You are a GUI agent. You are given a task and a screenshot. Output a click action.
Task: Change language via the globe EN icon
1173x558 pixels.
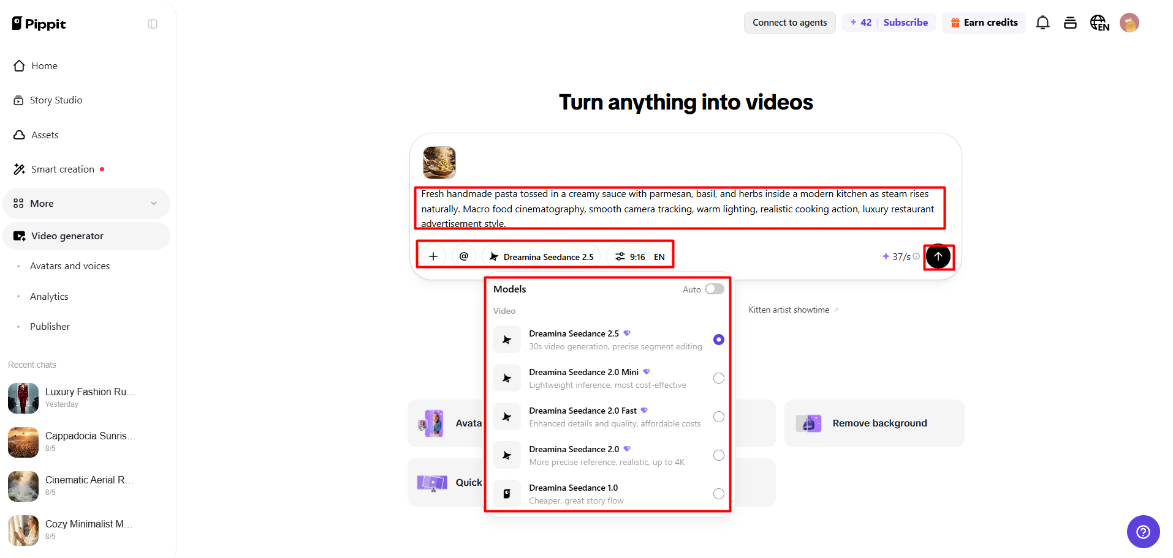click(x=1099, y=23)
